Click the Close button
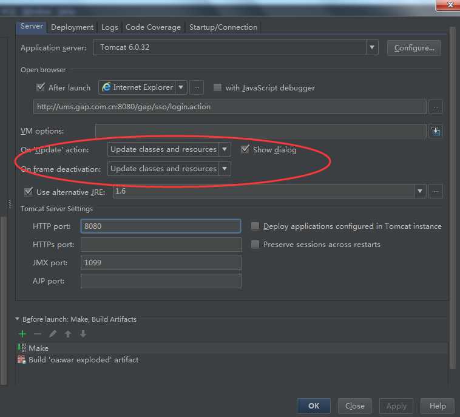 (354, 406)
